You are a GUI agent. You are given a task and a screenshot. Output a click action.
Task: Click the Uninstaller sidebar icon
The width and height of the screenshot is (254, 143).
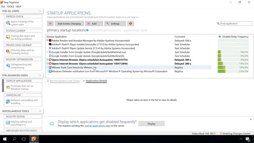(x=8, y=102)
